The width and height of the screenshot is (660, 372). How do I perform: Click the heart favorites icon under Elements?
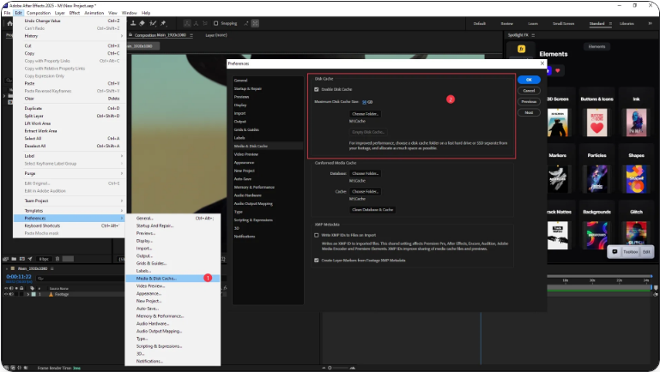pos(558,69)
